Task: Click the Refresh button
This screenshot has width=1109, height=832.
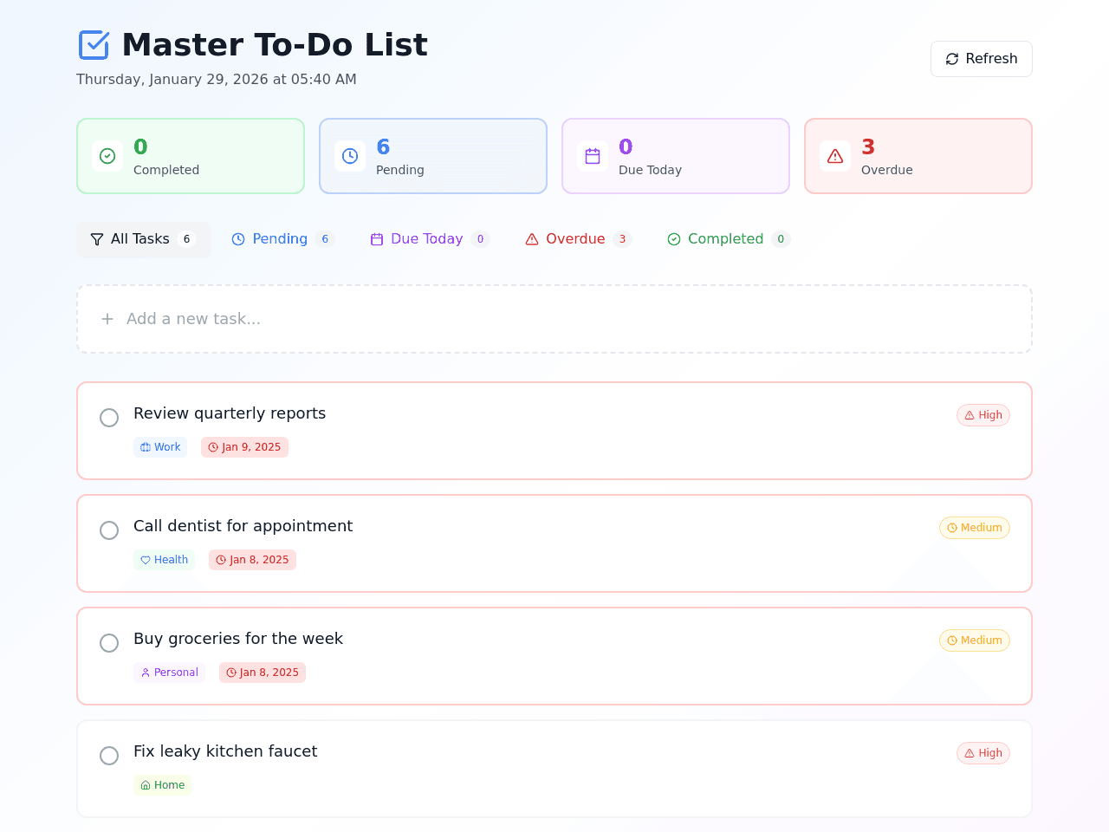Action: click(982, 59)
